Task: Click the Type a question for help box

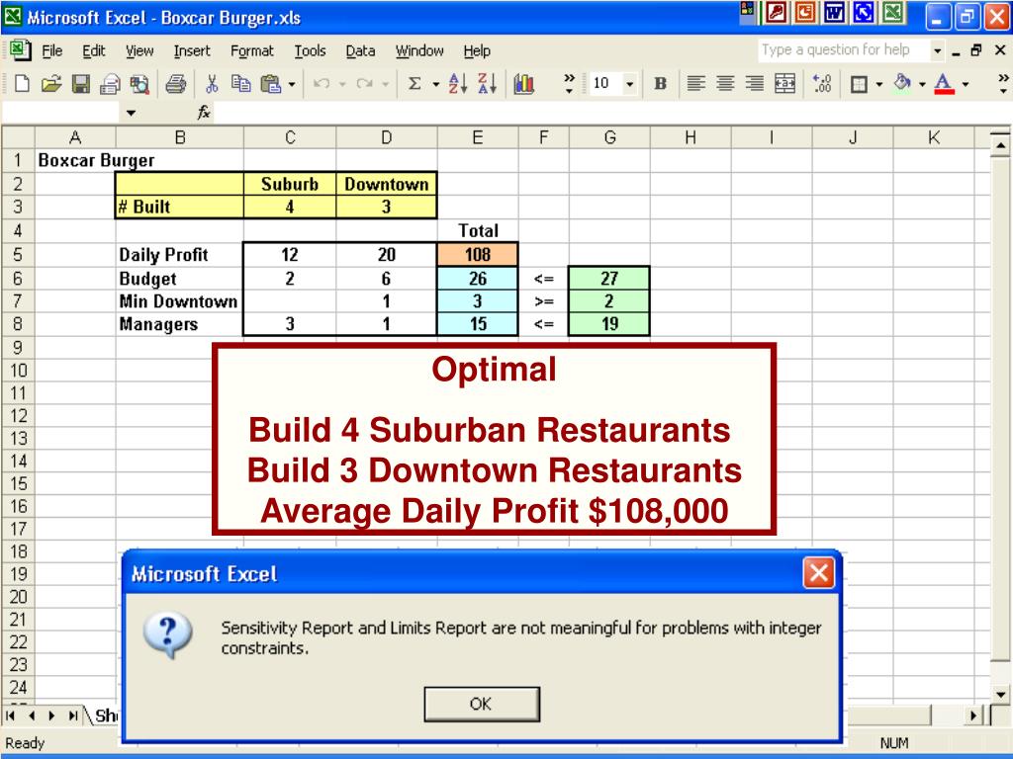Action: pyautogui.click(x=844, y=49)
